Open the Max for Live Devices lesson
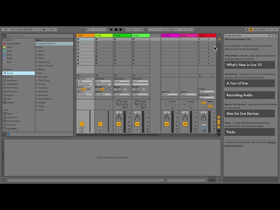This screenshot has height=210, width=280. coord(249,113)
